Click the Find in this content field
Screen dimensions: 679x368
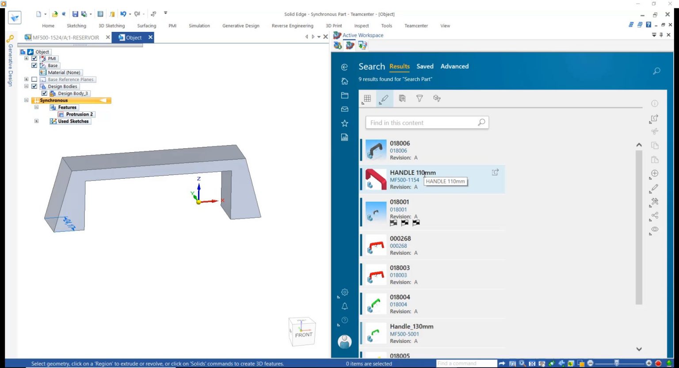coord(422,123)
